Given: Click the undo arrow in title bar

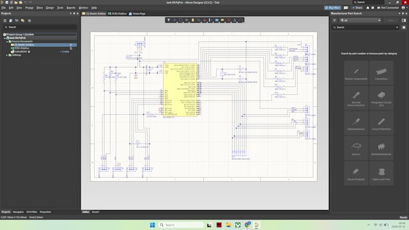Looking at the screenshot, I should [x=25, y=2].
